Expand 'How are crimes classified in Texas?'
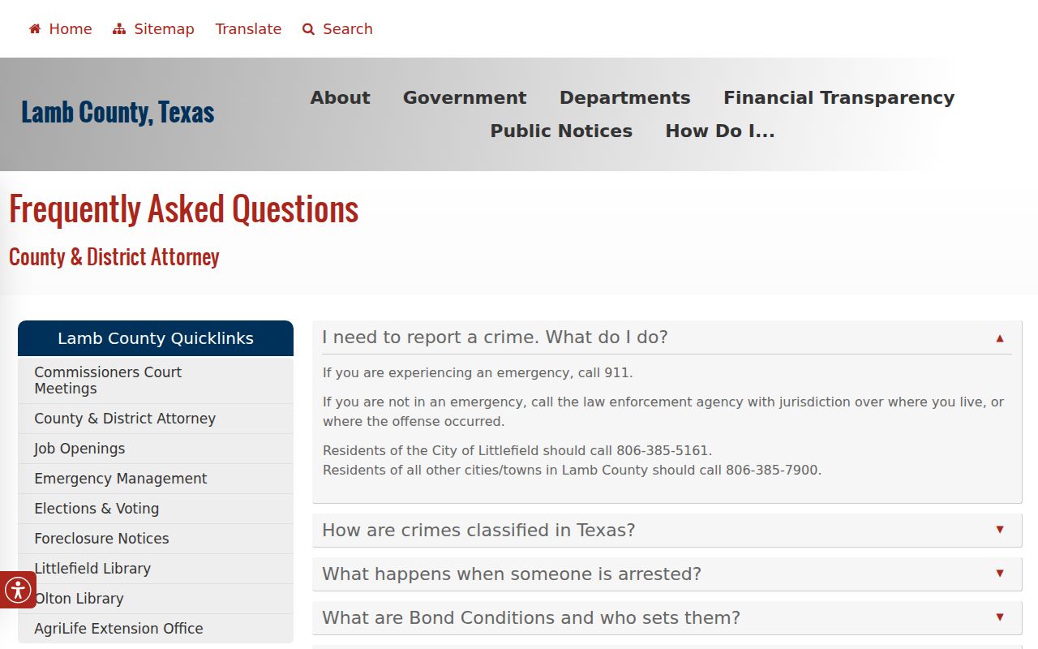1038x649 pixels. point(667,531)
